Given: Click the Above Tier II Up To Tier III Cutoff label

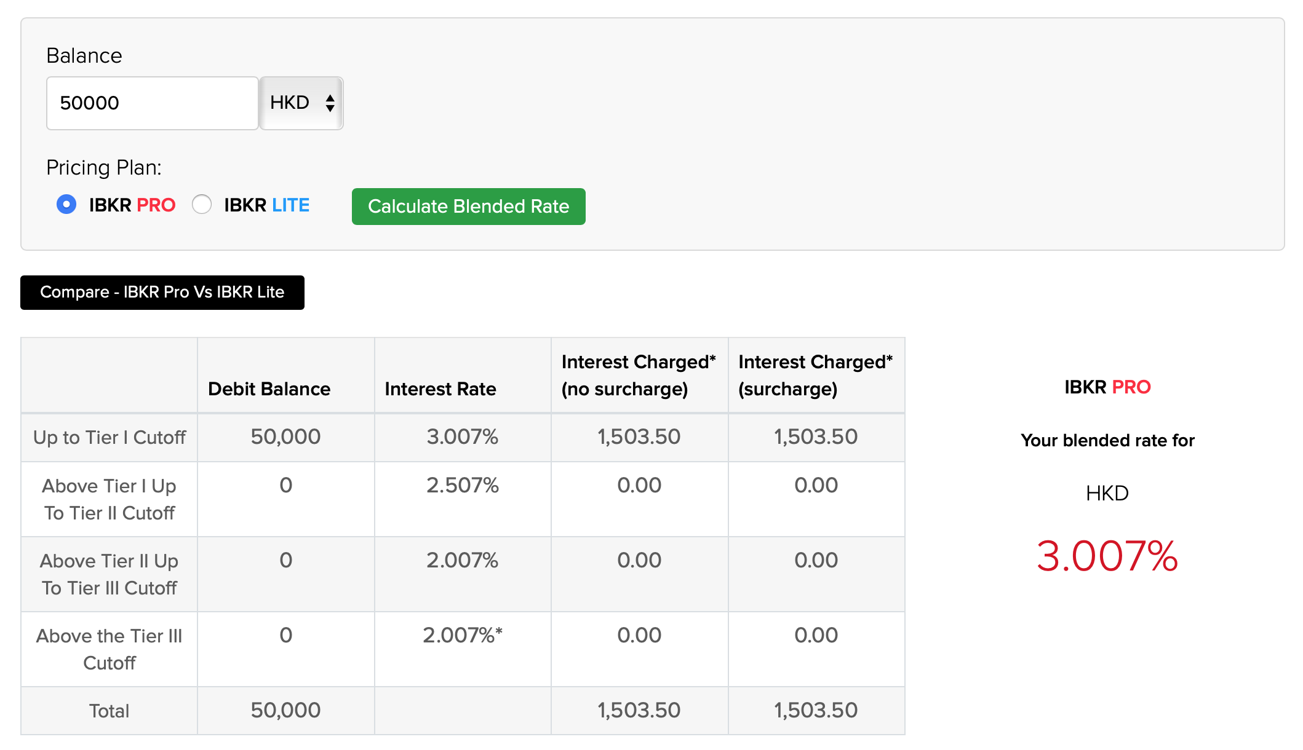Looking at the screenshot, I should [x=110, y=574].
